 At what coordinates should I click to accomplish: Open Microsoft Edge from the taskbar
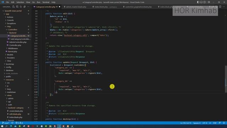11,126
